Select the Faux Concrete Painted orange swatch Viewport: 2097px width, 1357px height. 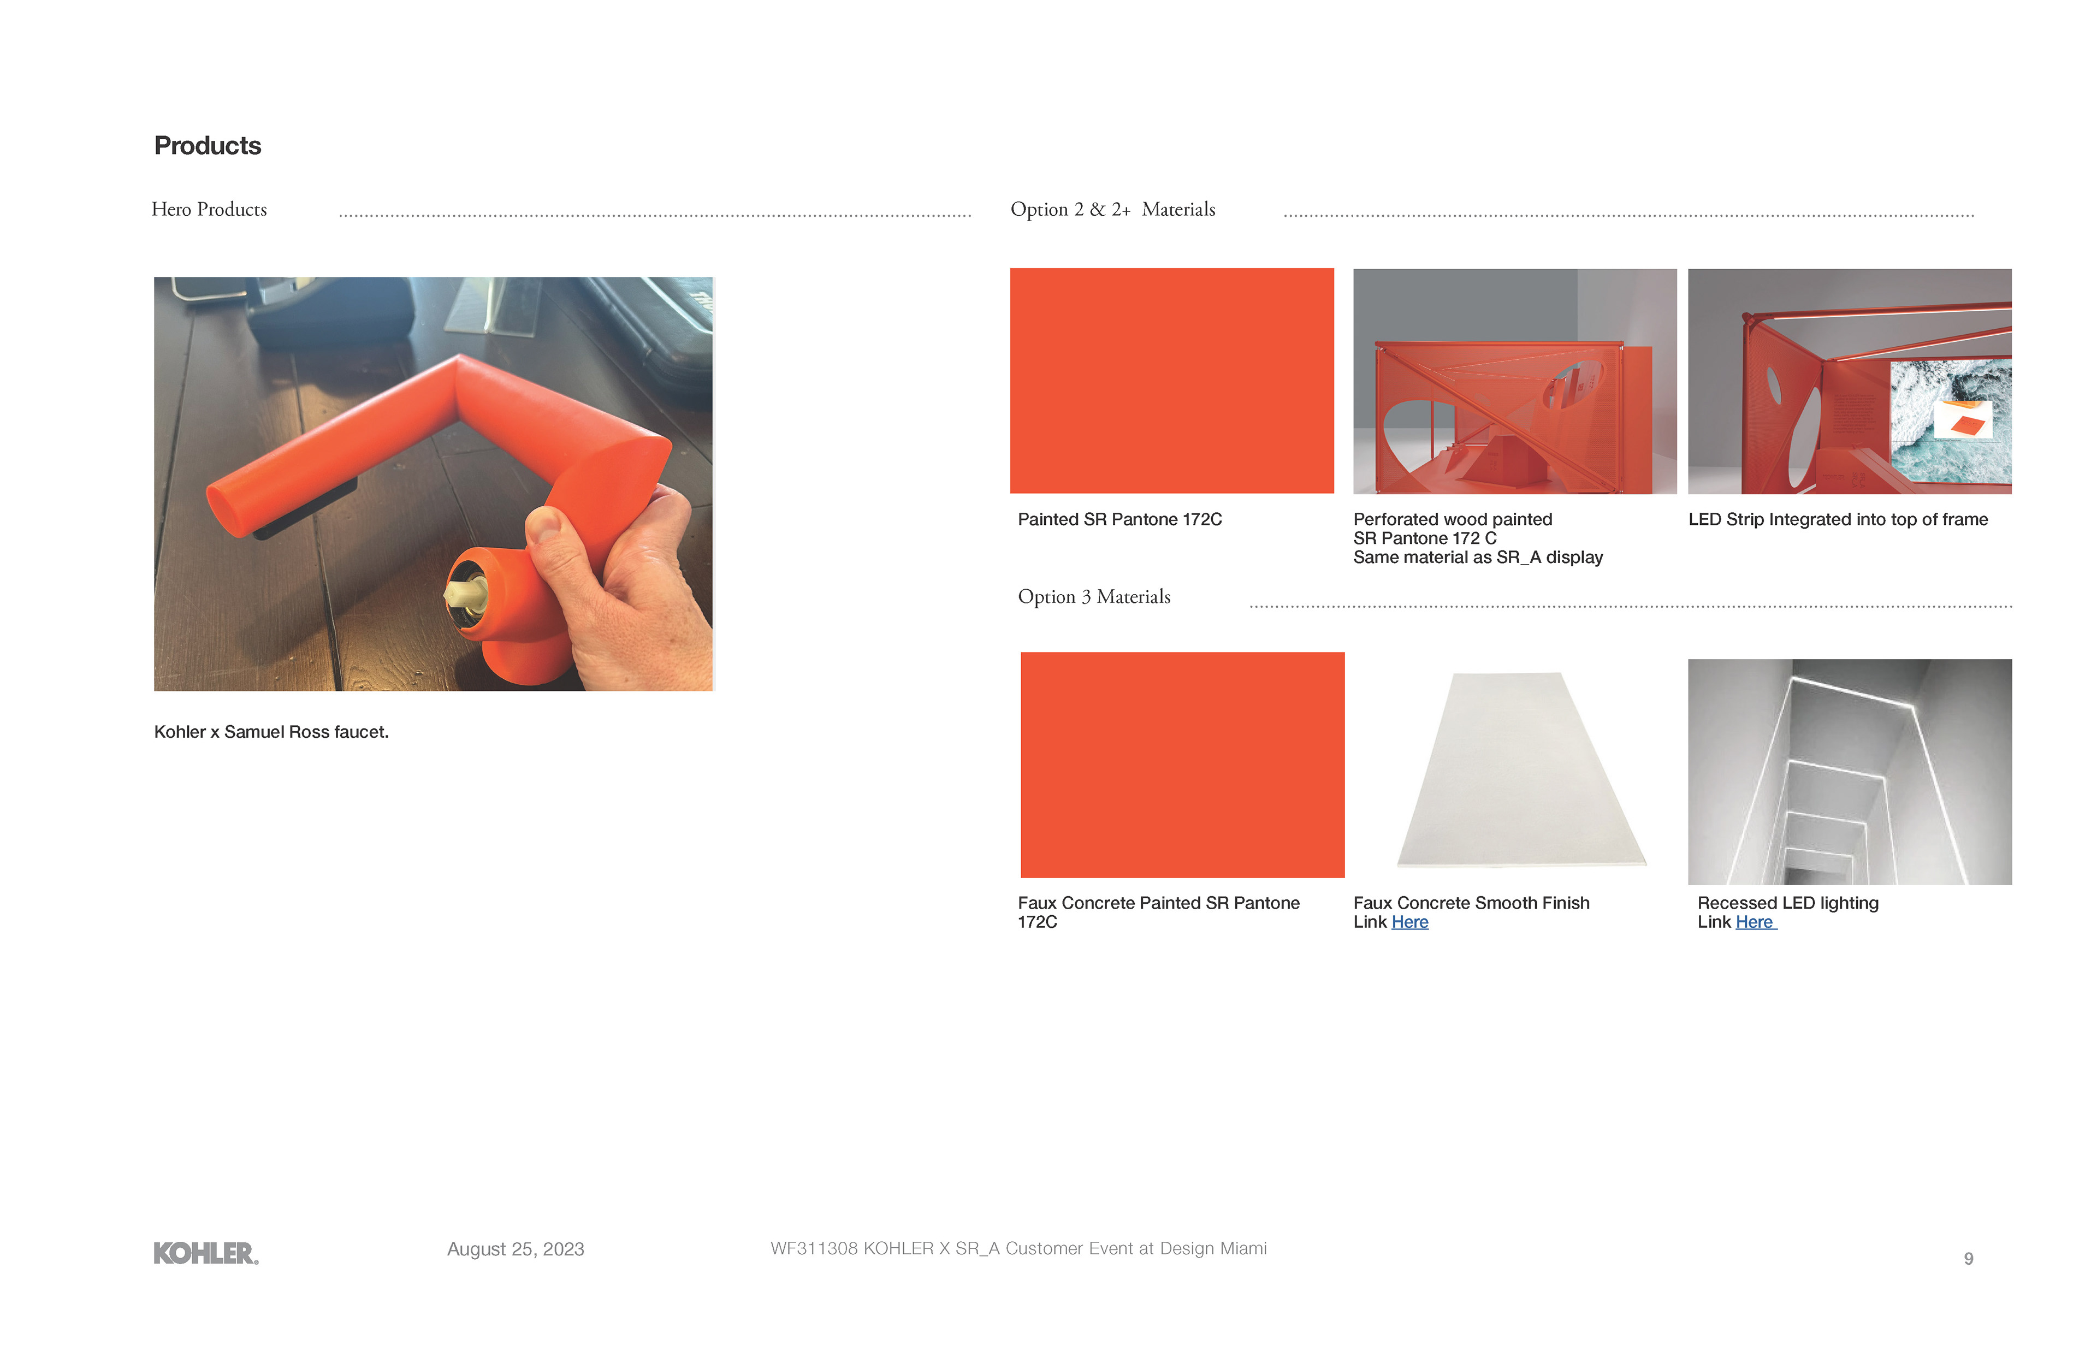coord(1182,765)
